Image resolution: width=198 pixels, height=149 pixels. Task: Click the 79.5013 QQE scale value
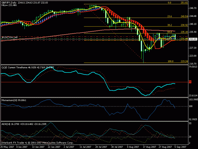193,67
